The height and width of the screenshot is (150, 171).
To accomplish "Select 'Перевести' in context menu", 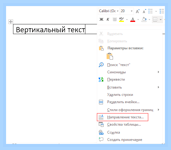I will point(130,79).
